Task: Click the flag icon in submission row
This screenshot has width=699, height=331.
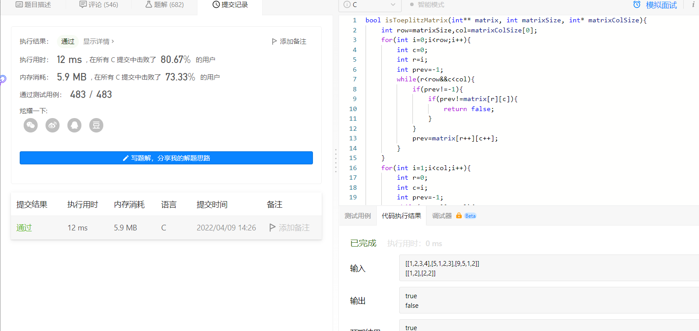Action: (272, 227)
